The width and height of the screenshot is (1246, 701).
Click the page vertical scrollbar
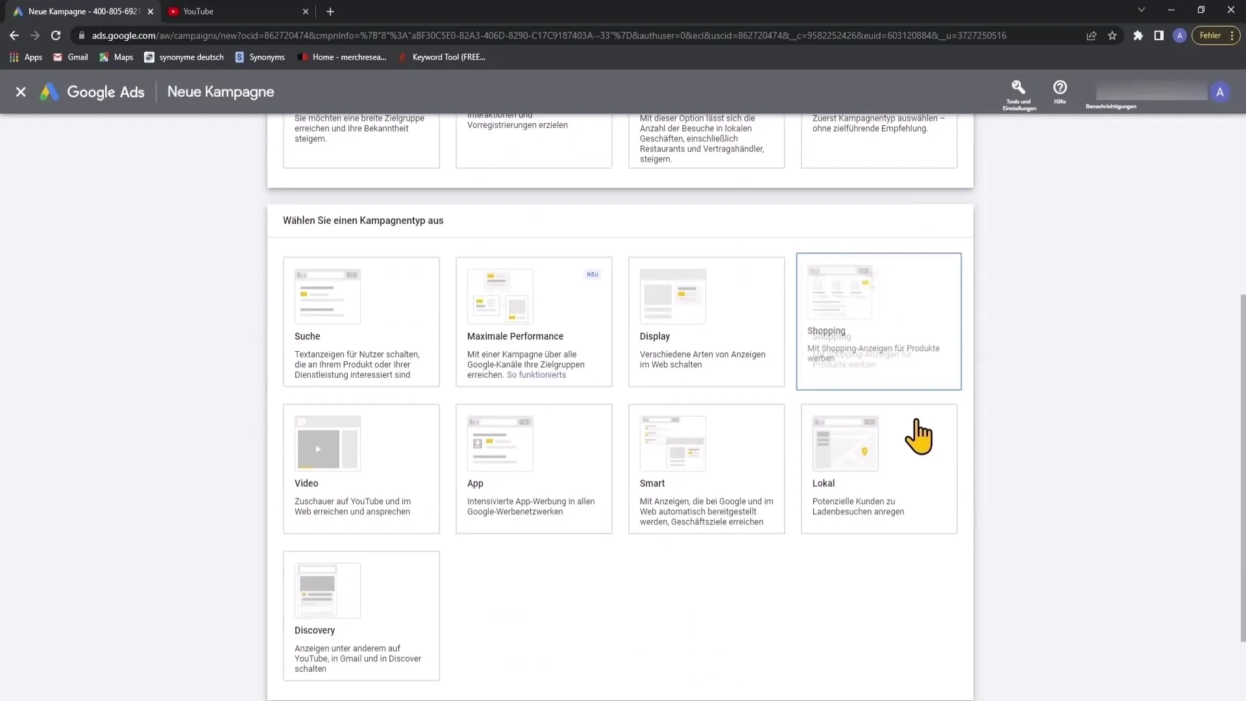1243,467
